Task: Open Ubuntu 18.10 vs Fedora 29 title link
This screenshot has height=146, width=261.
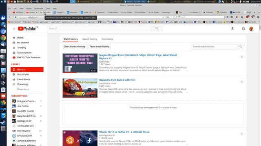Action: (124, 132)
